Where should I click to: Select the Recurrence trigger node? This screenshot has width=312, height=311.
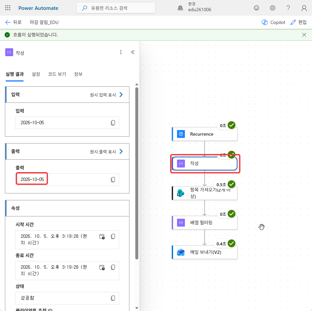205,134
